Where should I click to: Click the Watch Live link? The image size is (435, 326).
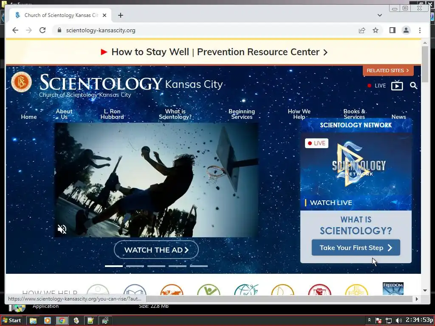(331, 202)
